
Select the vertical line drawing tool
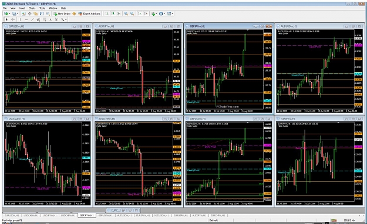point(20,19)
